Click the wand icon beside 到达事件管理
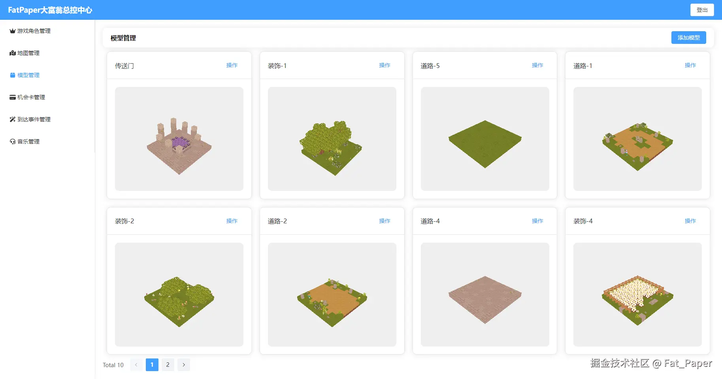Image resolution: width=722 pixels, height=379 pixels. point(13,119)
